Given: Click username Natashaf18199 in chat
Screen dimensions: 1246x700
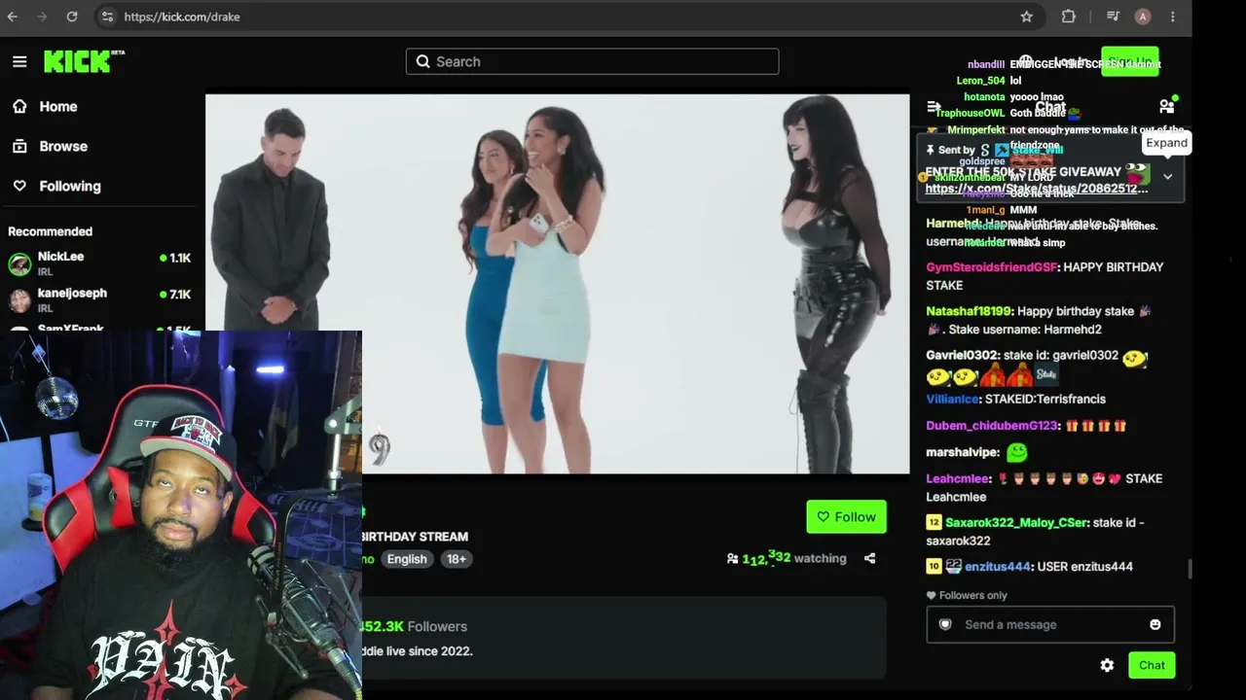Looking at the screenshot, I should click(969, 311).
